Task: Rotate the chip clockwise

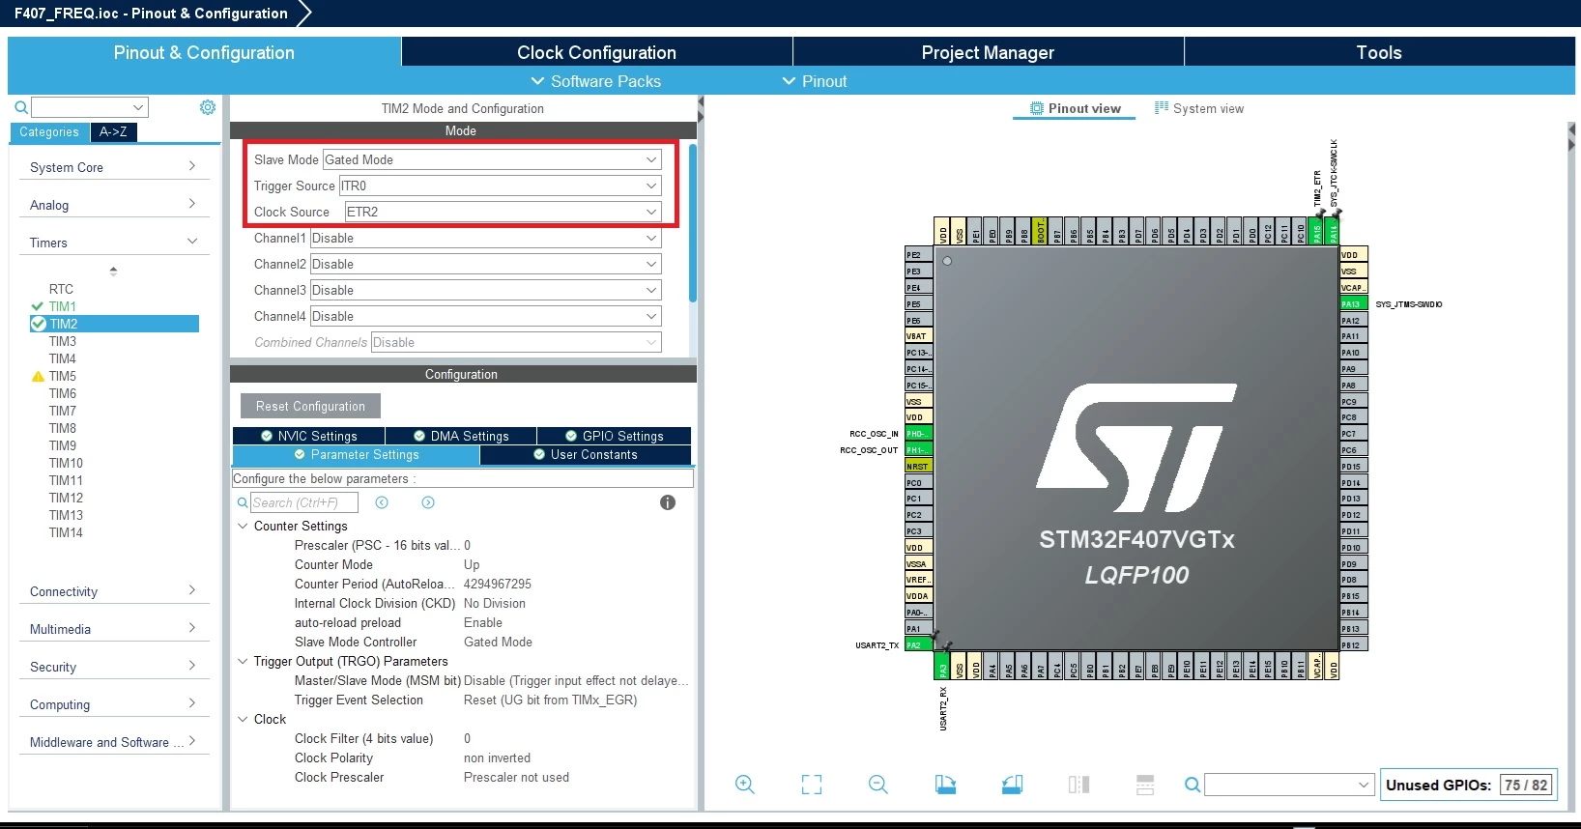Action: coord(945,785)
